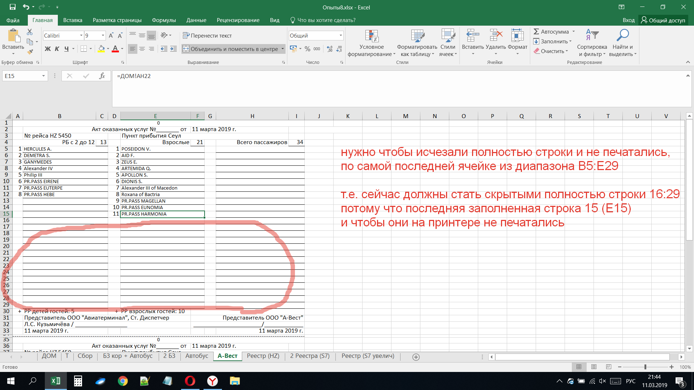Increase font size with the larger A
The height and width of the screenshot is (390, 694).
click(x=111, y=35)
